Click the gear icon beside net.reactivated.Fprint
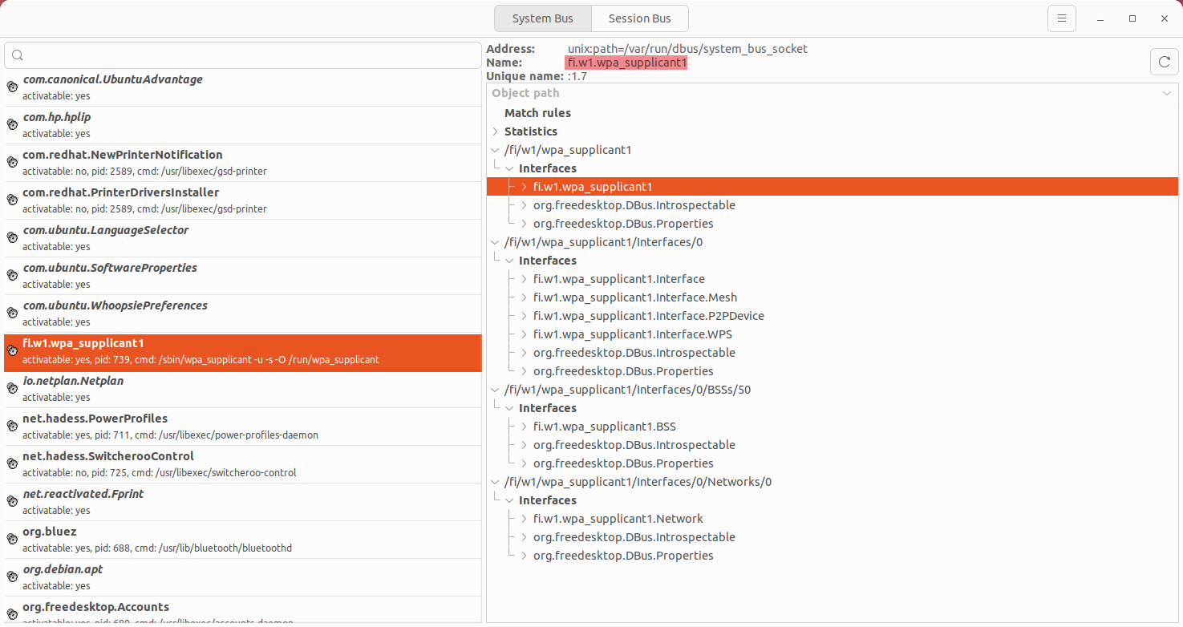This screenshot has width=1183, height=627. [x=13, y=501]
